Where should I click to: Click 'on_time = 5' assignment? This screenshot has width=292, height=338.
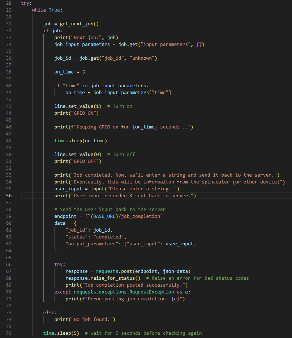pyautogui.click(x=69, y=72)
